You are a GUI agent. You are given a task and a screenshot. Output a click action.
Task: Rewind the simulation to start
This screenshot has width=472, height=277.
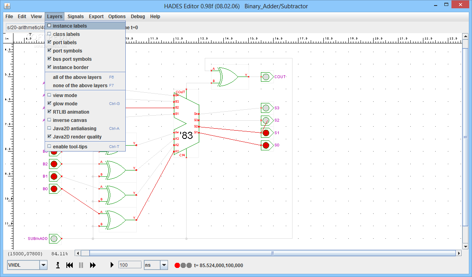pyautogui.click(x=70, y=265)
